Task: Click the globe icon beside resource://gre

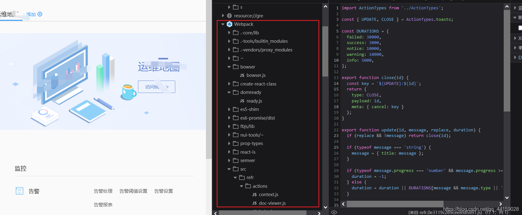Action: (230, 15)
